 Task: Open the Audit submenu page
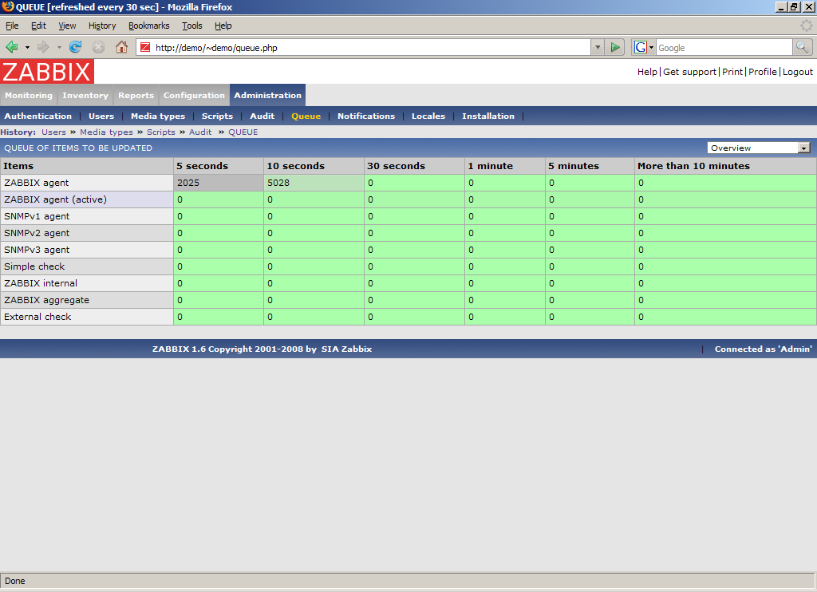point(262,116)
